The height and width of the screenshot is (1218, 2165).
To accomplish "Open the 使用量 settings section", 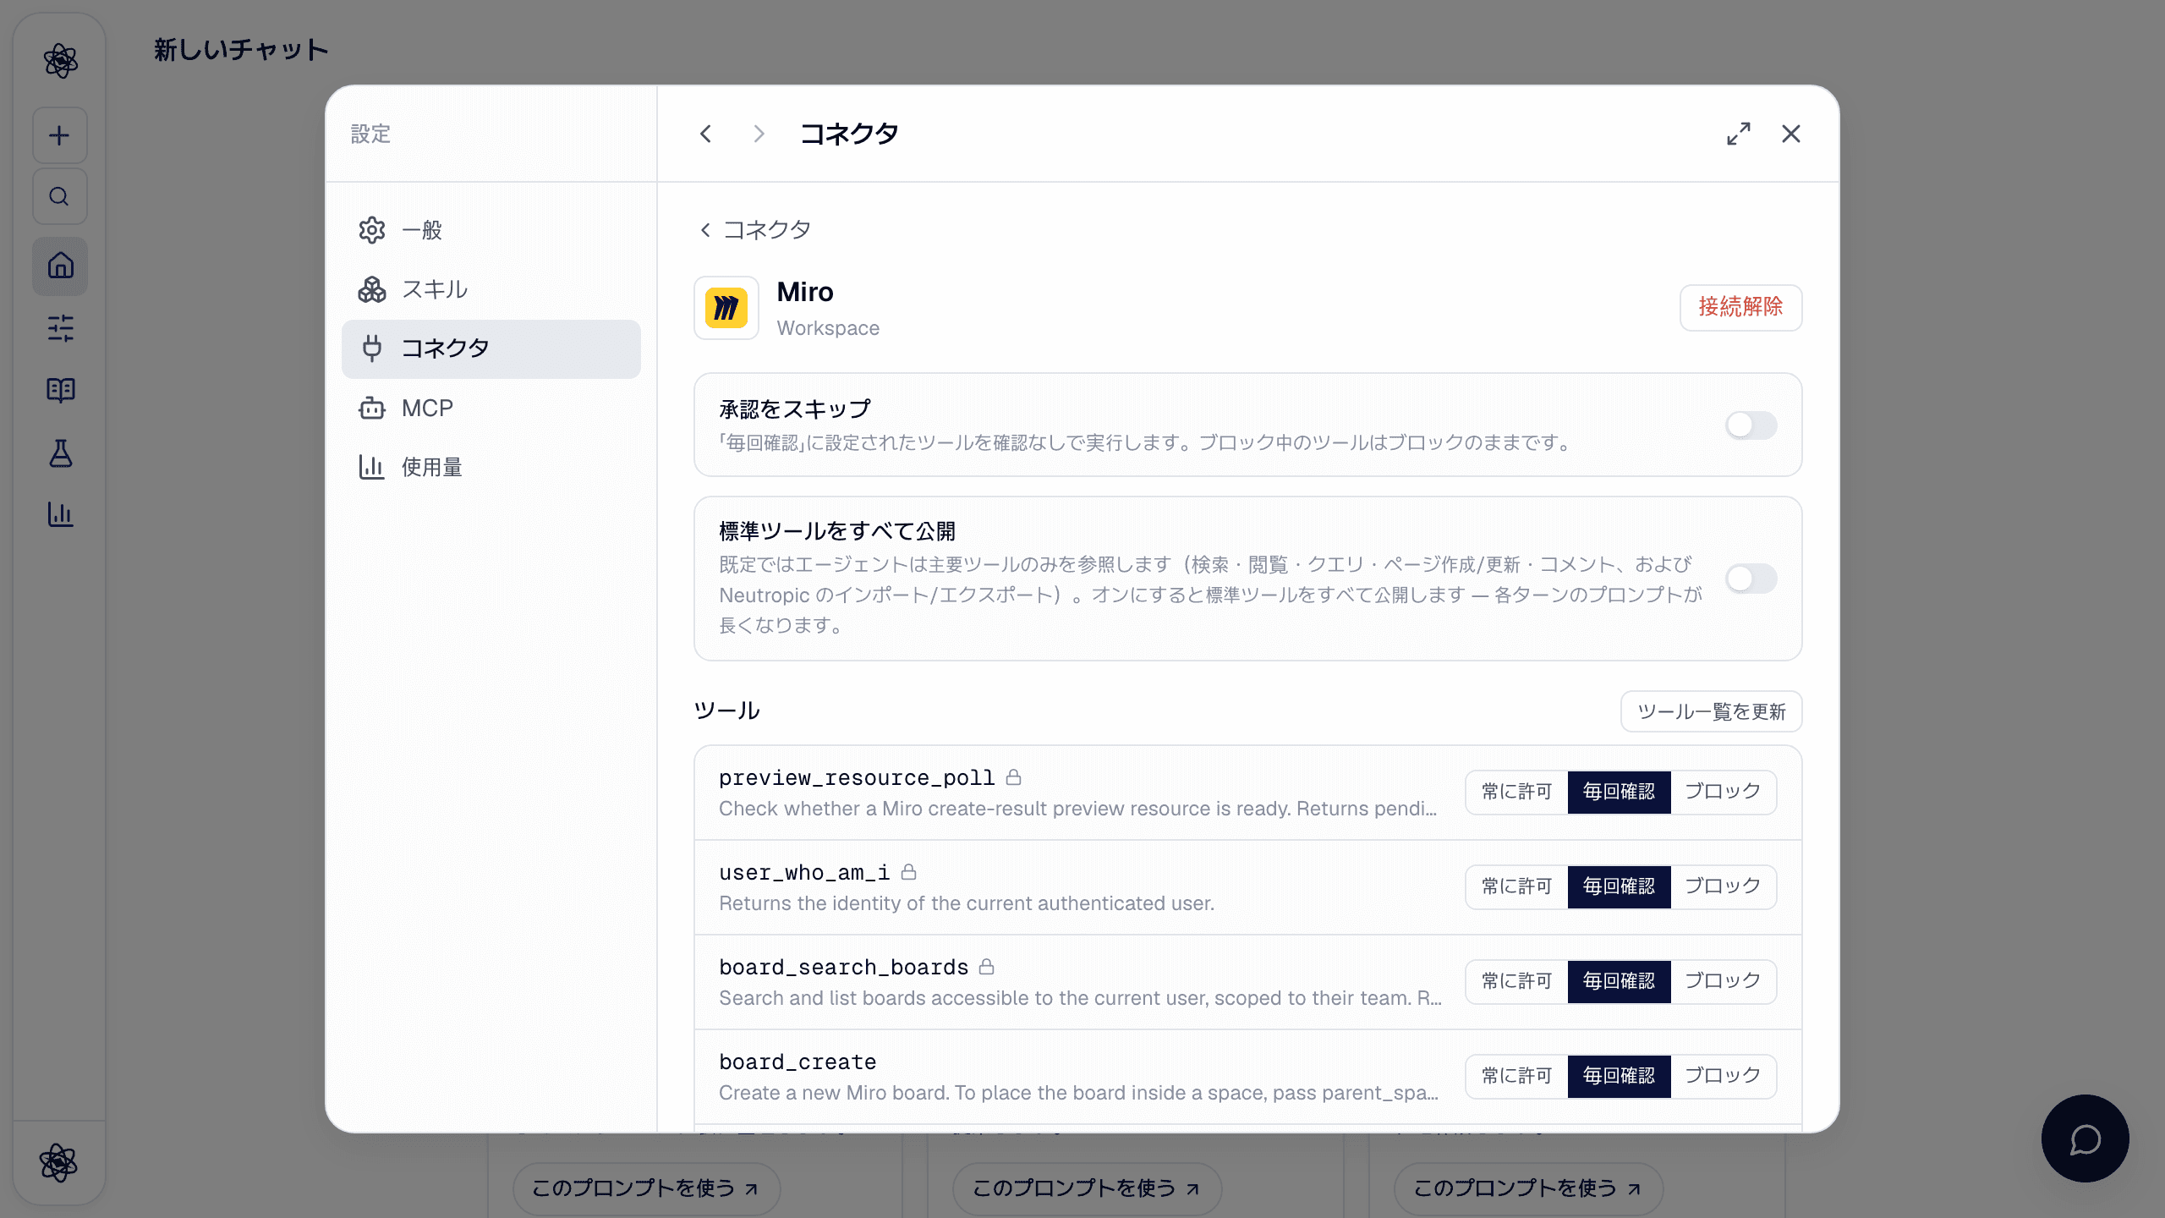I will (491, 467).
